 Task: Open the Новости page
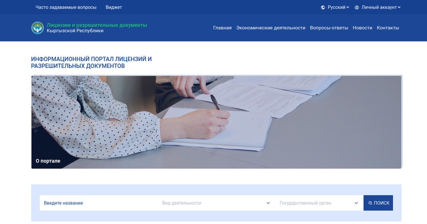[362, 28]
